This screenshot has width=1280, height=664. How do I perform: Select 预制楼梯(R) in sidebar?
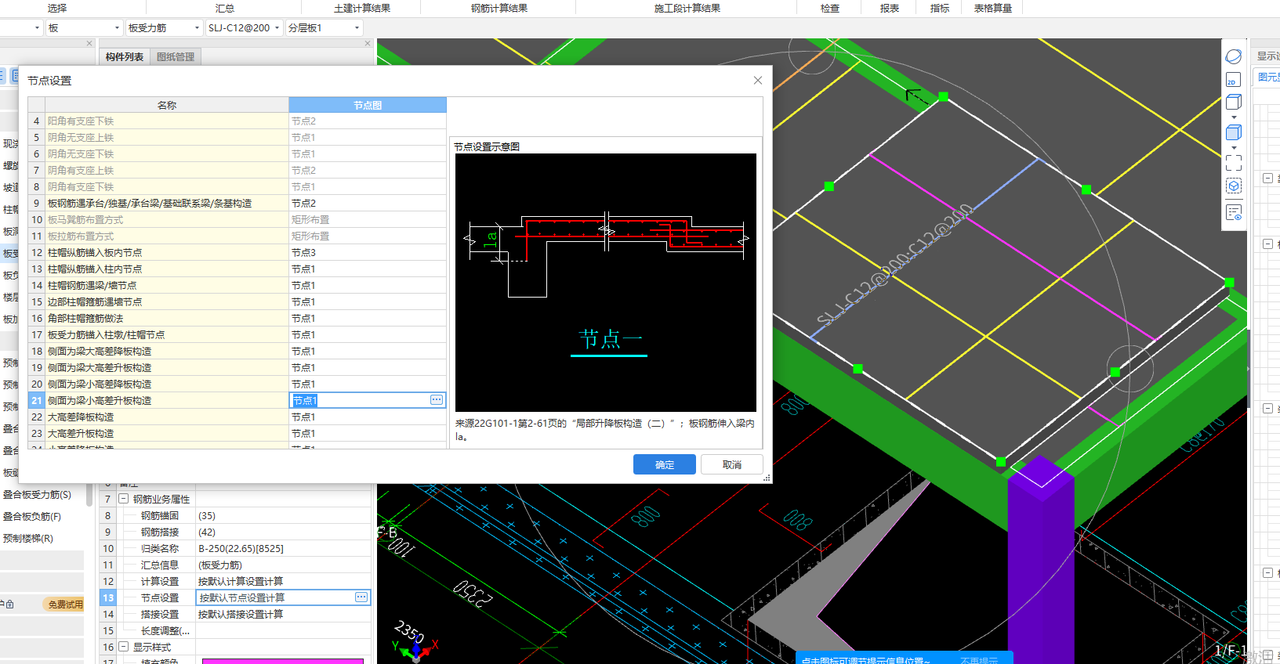point(28,538)
